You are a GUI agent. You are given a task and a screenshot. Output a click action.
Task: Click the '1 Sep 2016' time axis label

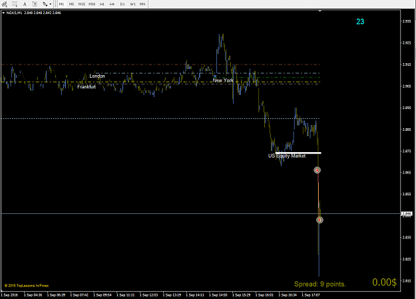pyautogui.click(x=9, y=295)
